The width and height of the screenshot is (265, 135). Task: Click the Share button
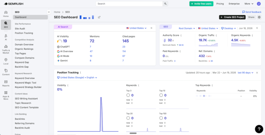[251, 17]
